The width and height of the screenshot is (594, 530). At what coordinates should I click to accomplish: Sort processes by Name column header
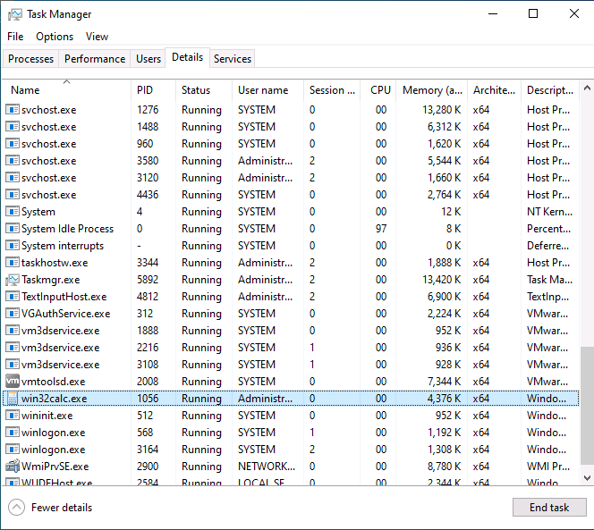tap(25, 90)
